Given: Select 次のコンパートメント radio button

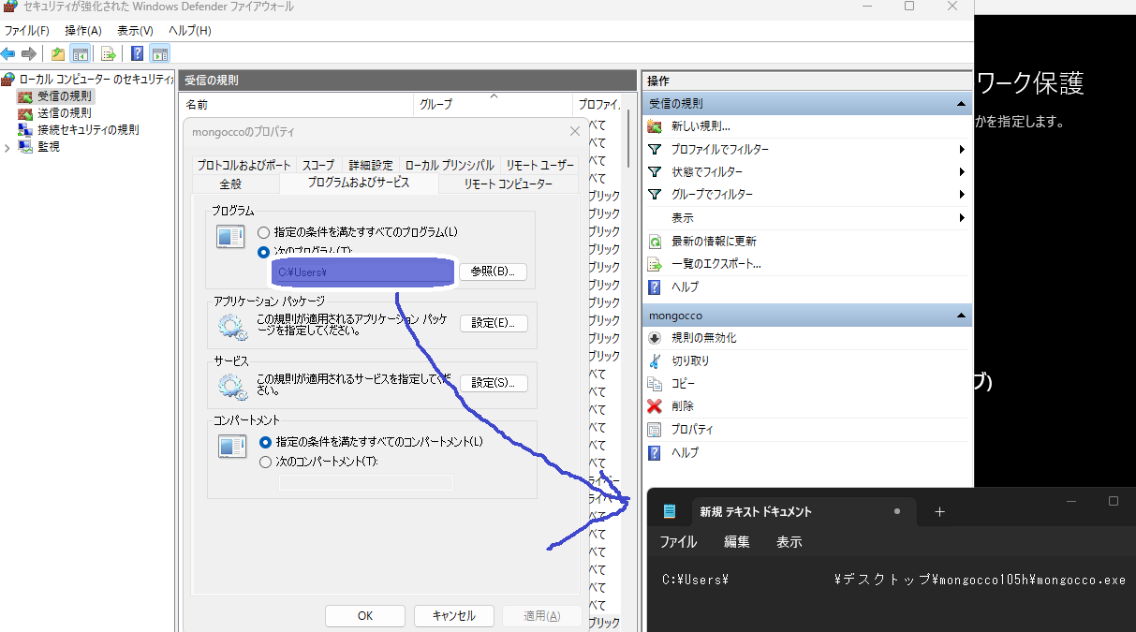Looking at the screenshot, I should coord(264,462).
